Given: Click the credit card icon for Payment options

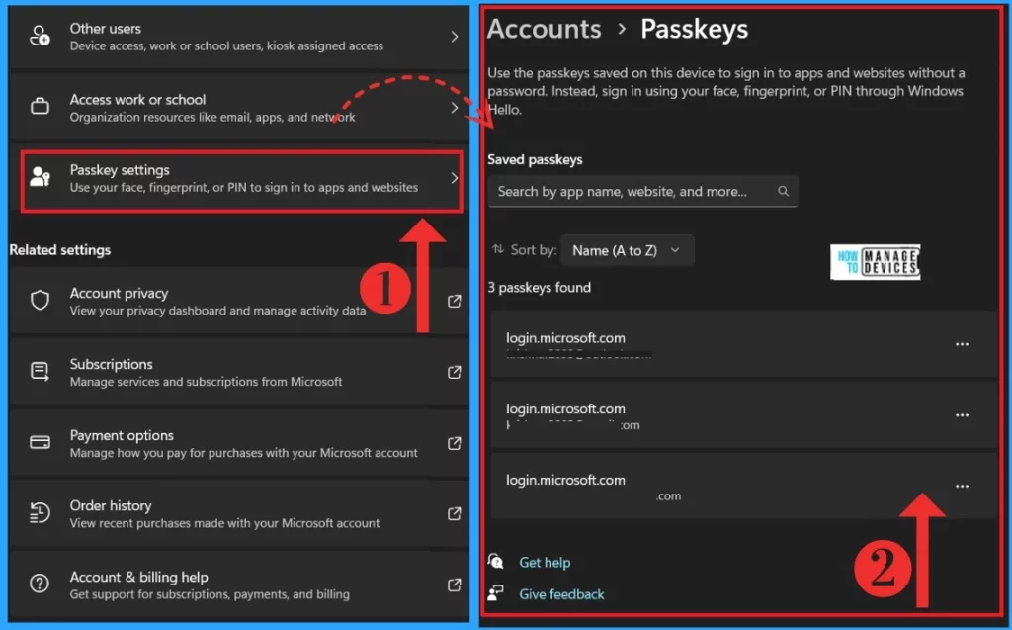Looking at the screenshot, I should pyautogui.click(x=40, y=443).
